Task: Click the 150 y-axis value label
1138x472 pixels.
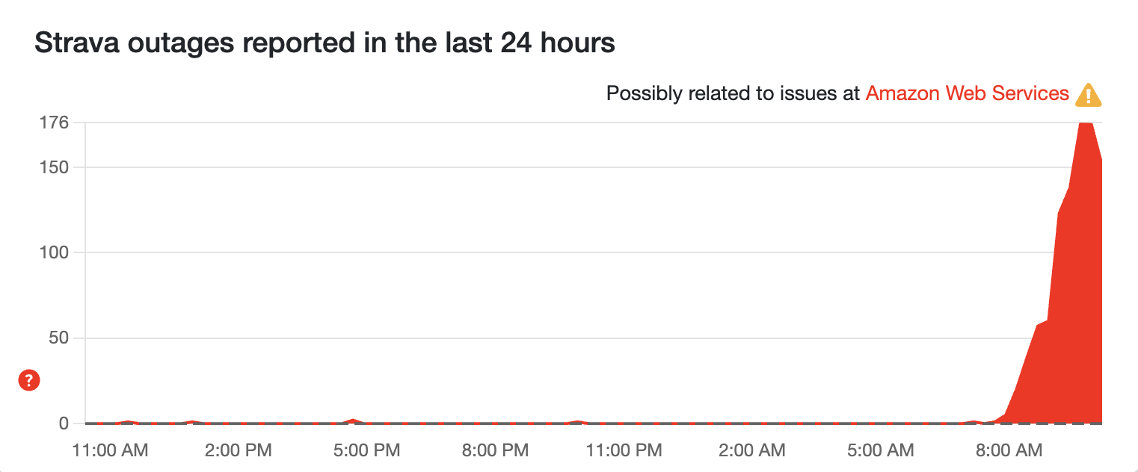Action: (x=54, y=167)
